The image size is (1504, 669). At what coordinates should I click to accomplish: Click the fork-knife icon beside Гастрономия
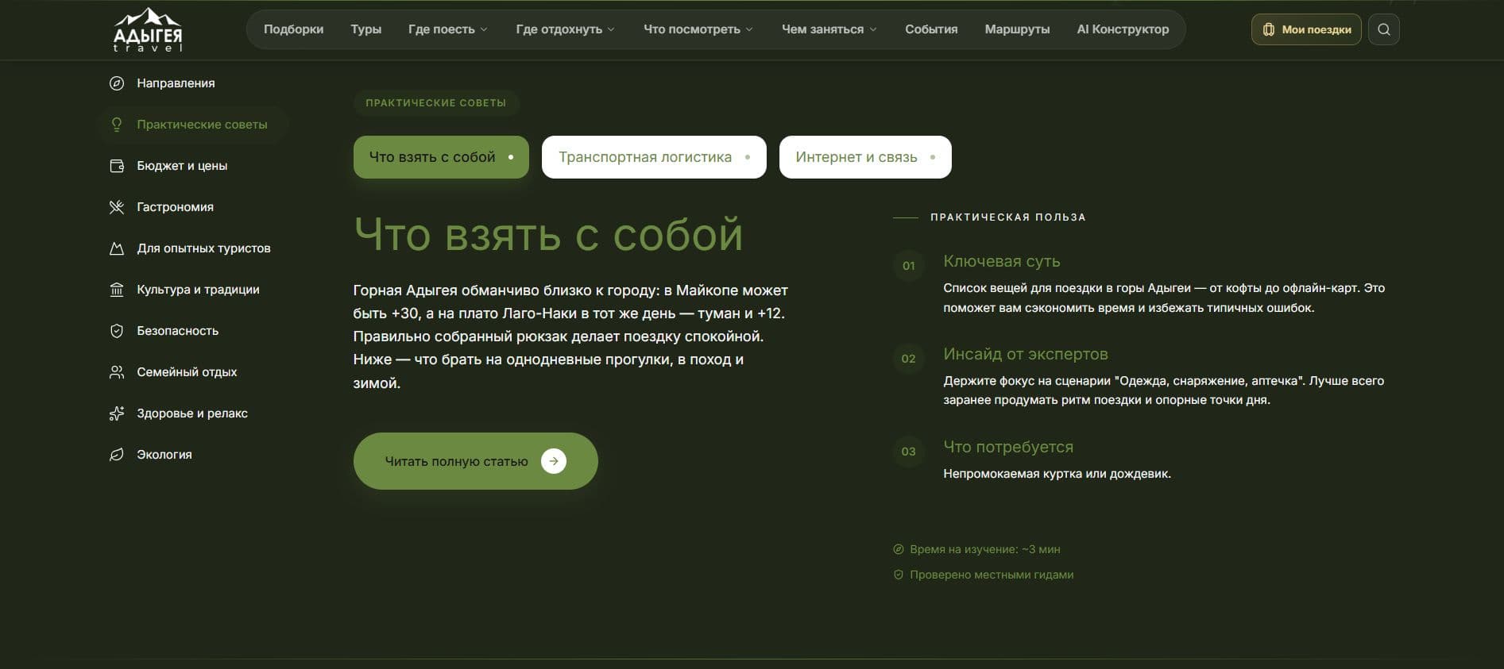click(x=117, y=207)
